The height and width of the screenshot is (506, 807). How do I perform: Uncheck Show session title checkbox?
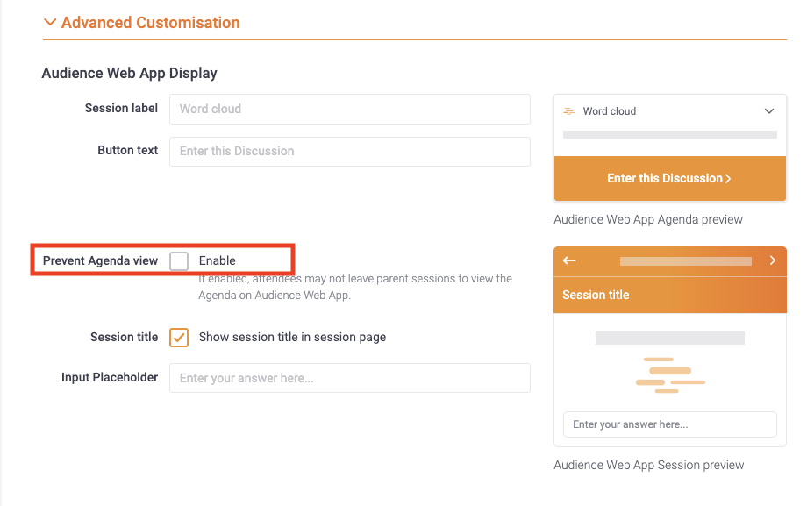[179, 338]
